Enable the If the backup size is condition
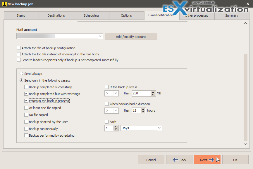 click(107, 87)
